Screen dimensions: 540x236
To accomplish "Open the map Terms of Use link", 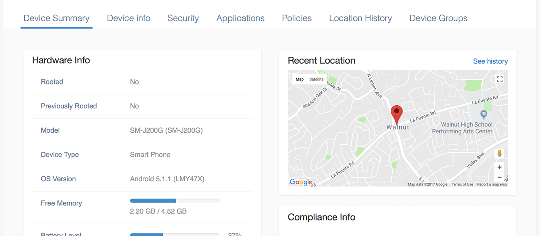I will [x=462, y=184].
